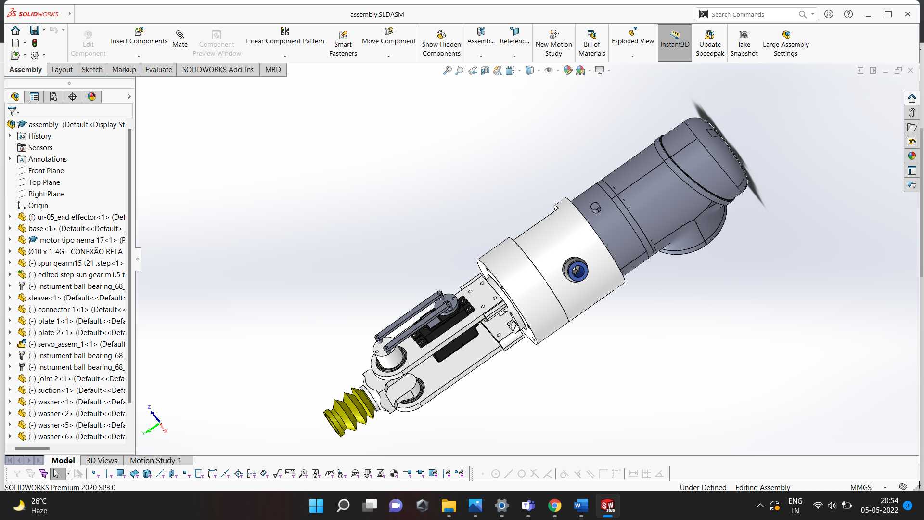Switch to the Evaluate tab
Image resolution: width=924 pixels, height=520 pixels.
(x=158, y=70)
